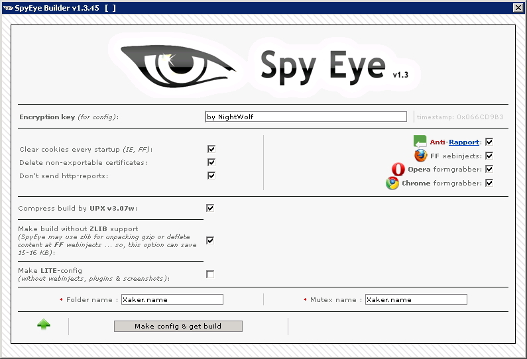
Task: Close the SpyEye Builder window
Action: click(518, 8)
